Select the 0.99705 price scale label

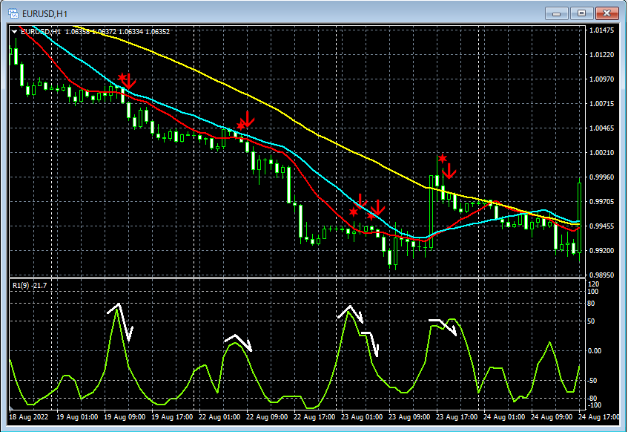pyautogui.click(x=601, y=201)
